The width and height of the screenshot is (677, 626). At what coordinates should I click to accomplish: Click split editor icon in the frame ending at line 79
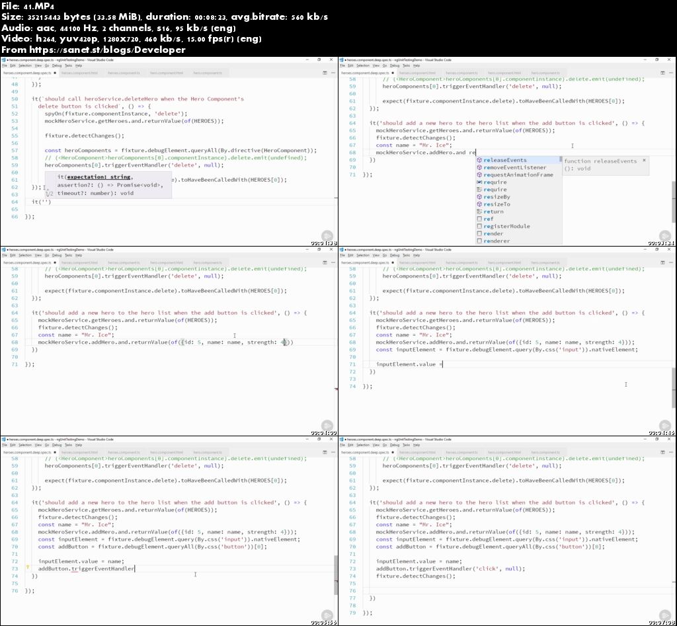[x=662, y=452]
